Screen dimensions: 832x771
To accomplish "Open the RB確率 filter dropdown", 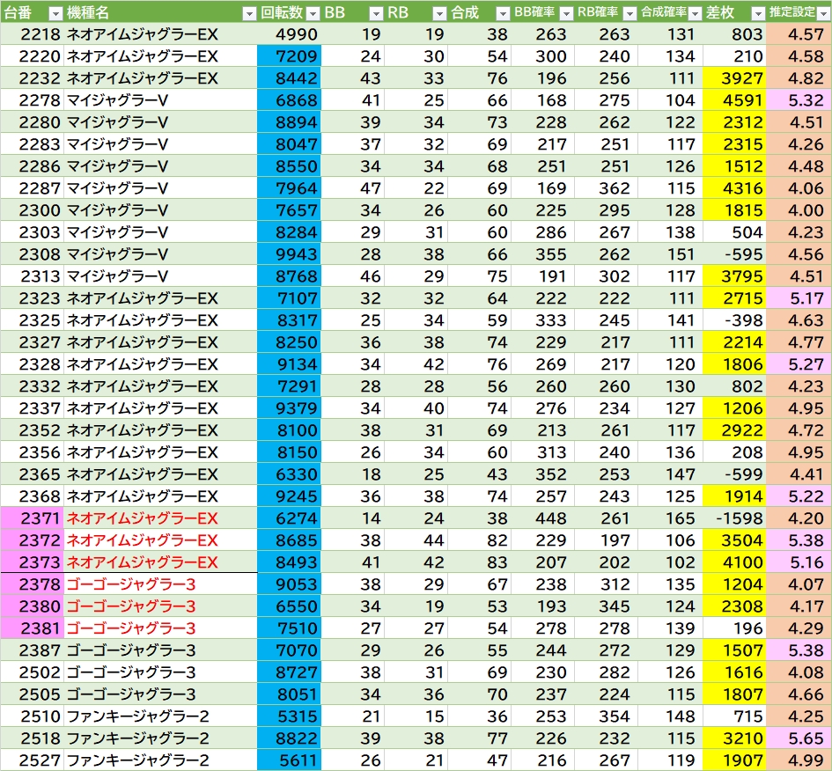I will pos(629,13).
